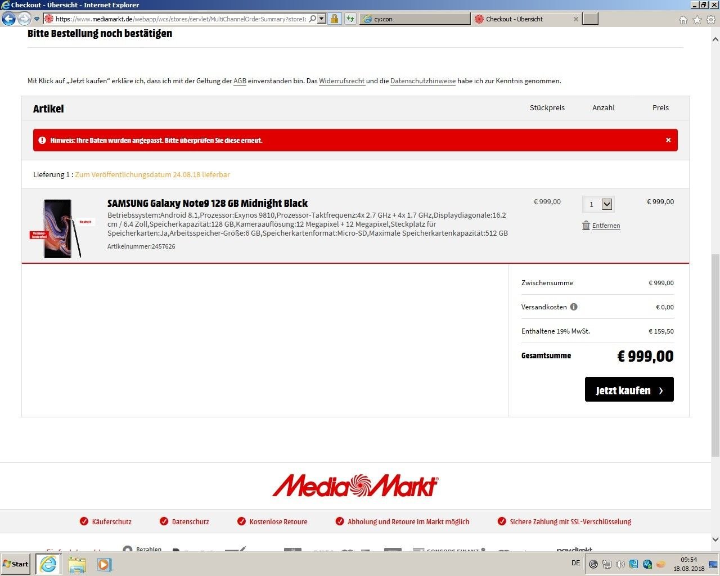
Task: Click the security lock icon
Action: click(x=334, y=19)
